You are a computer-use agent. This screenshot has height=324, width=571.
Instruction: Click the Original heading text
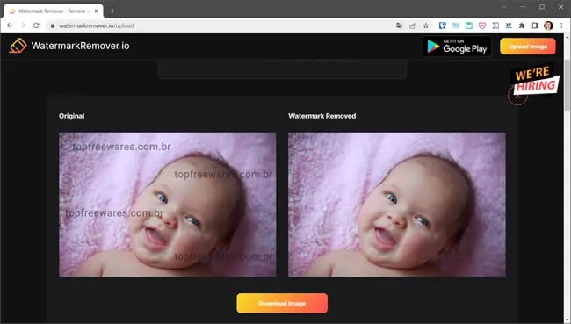(x=72, y=116)
